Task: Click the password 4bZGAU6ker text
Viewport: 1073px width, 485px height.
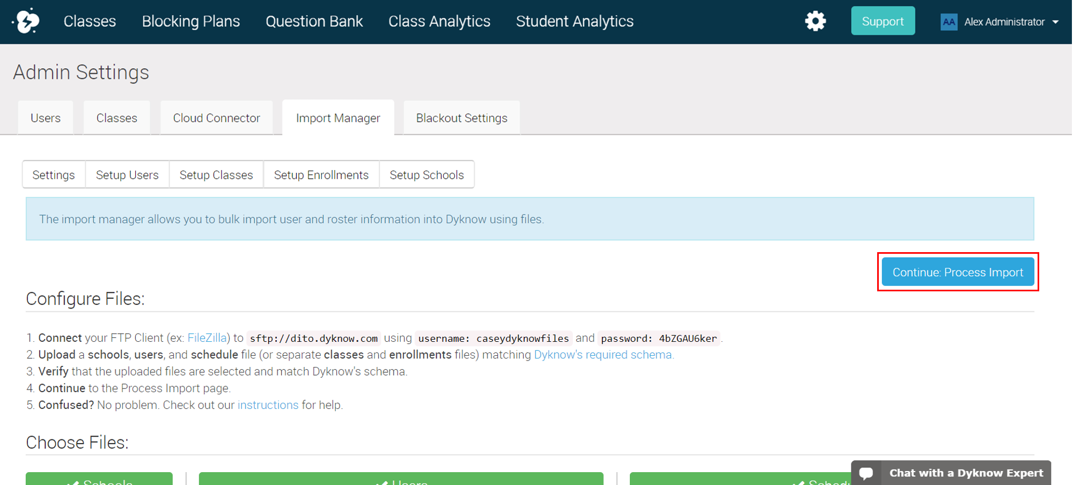Action: pyautogui.click(x=659, y=339)
